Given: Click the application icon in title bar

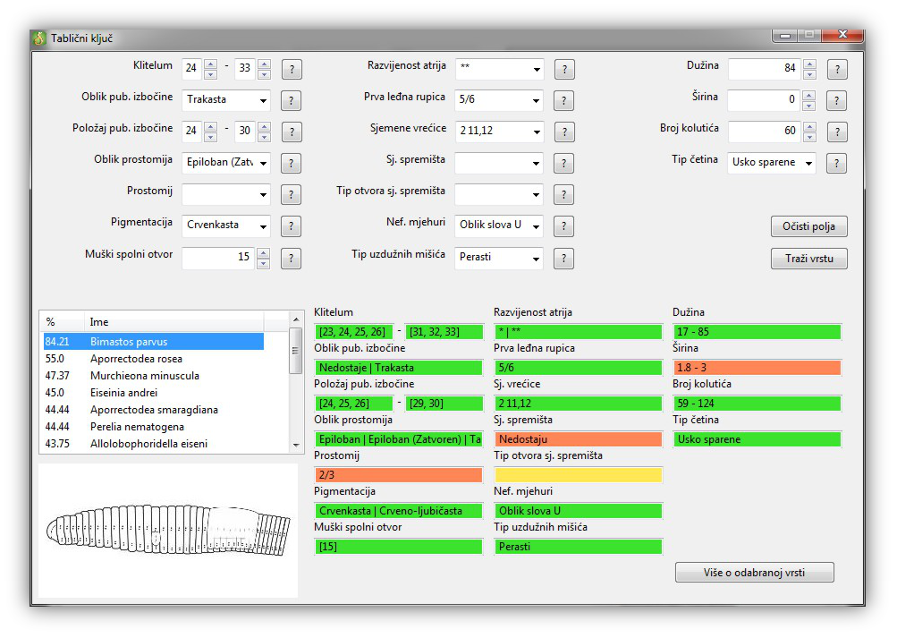Looking at the screenshot, I should pyautogui.click(x=38, y=38).
